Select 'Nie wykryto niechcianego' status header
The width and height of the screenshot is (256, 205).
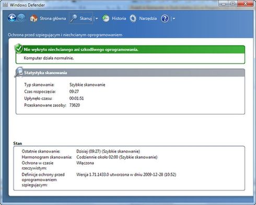(x=81, y=50)
